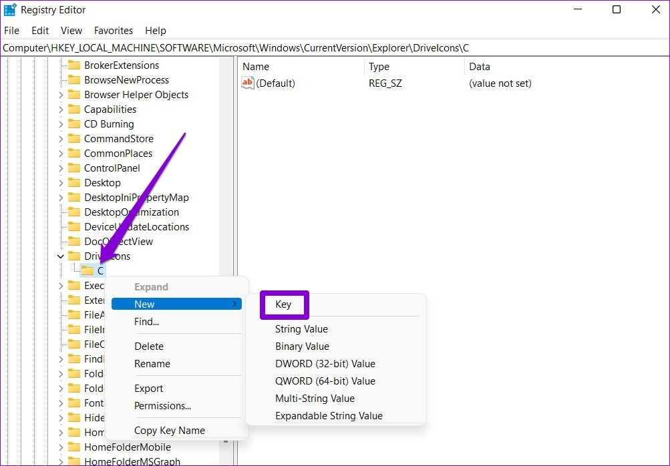Screen dimensions: 670x466
Task: Click the DeviceUpdateLocations folder icon
Action: (74, 226)
